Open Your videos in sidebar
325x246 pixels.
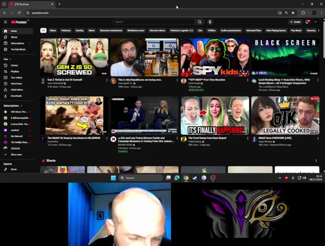(x=17, y=78)
